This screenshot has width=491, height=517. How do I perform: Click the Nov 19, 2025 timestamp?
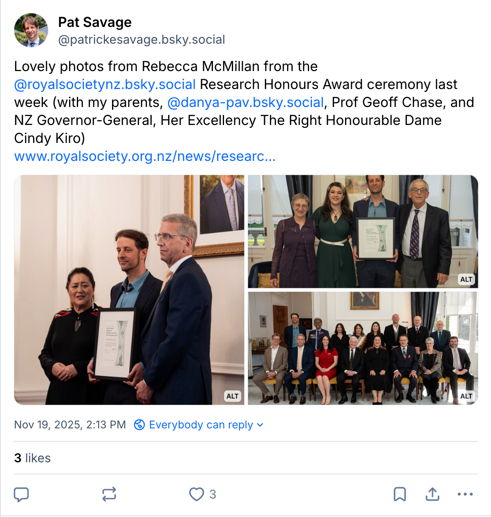[70, 425]
